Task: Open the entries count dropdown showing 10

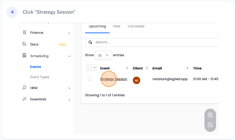Action: click(103, 55)
